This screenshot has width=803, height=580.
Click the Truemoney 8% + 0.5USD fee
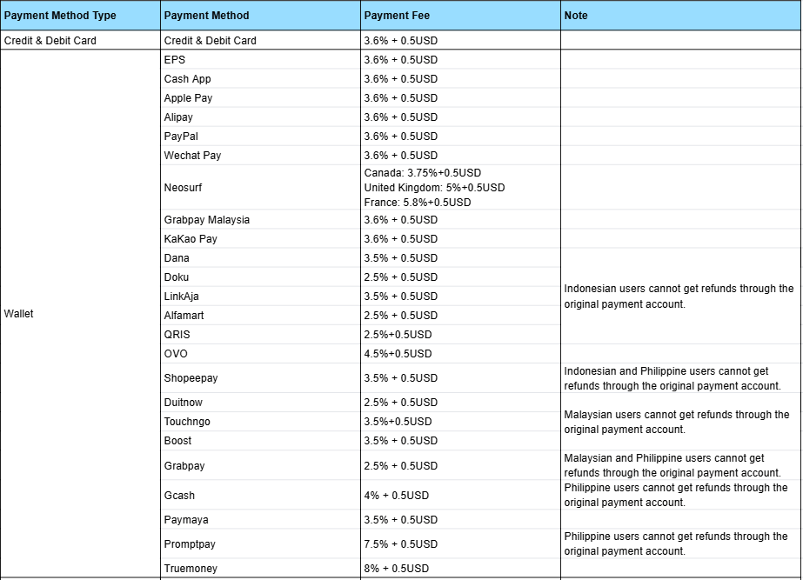click(x=396, y=569)
